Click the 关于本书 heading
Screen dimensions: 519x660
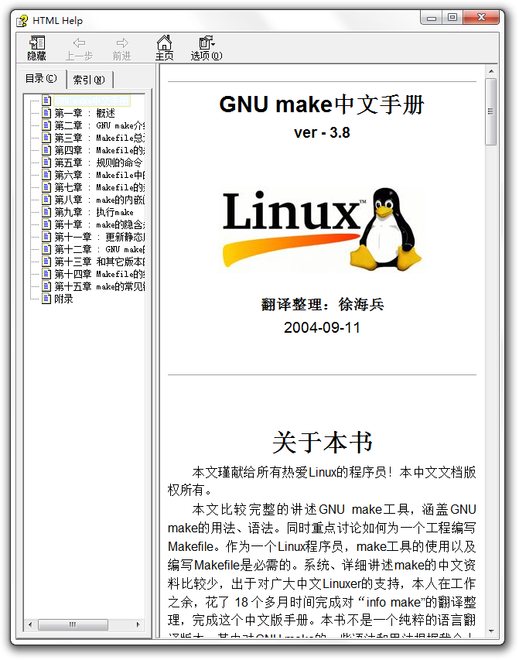click(x=322, y=442)
